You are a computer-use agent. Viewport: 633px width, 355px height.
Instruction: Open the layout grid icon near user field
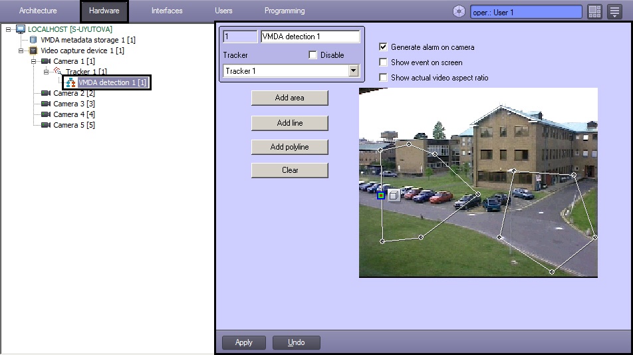coord(594,12)
